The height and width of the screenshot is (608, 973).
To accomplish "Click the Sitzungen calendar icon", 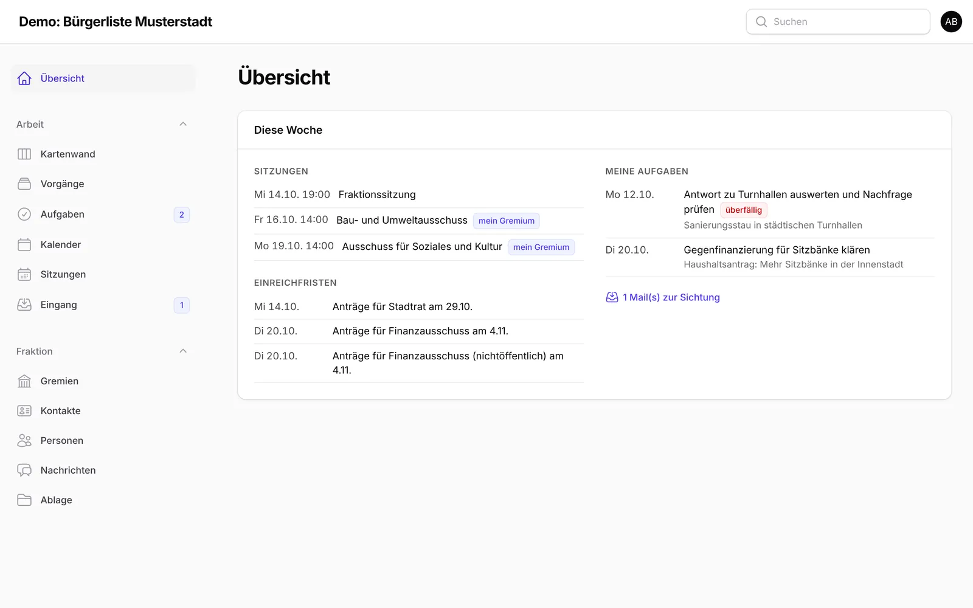I will point(24,274).
